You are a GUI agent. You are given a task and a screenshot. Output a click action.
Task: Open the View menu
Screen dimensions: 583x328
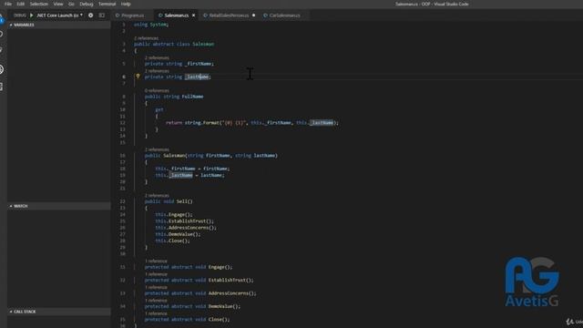pyautogui.click(x=58, y=4)
